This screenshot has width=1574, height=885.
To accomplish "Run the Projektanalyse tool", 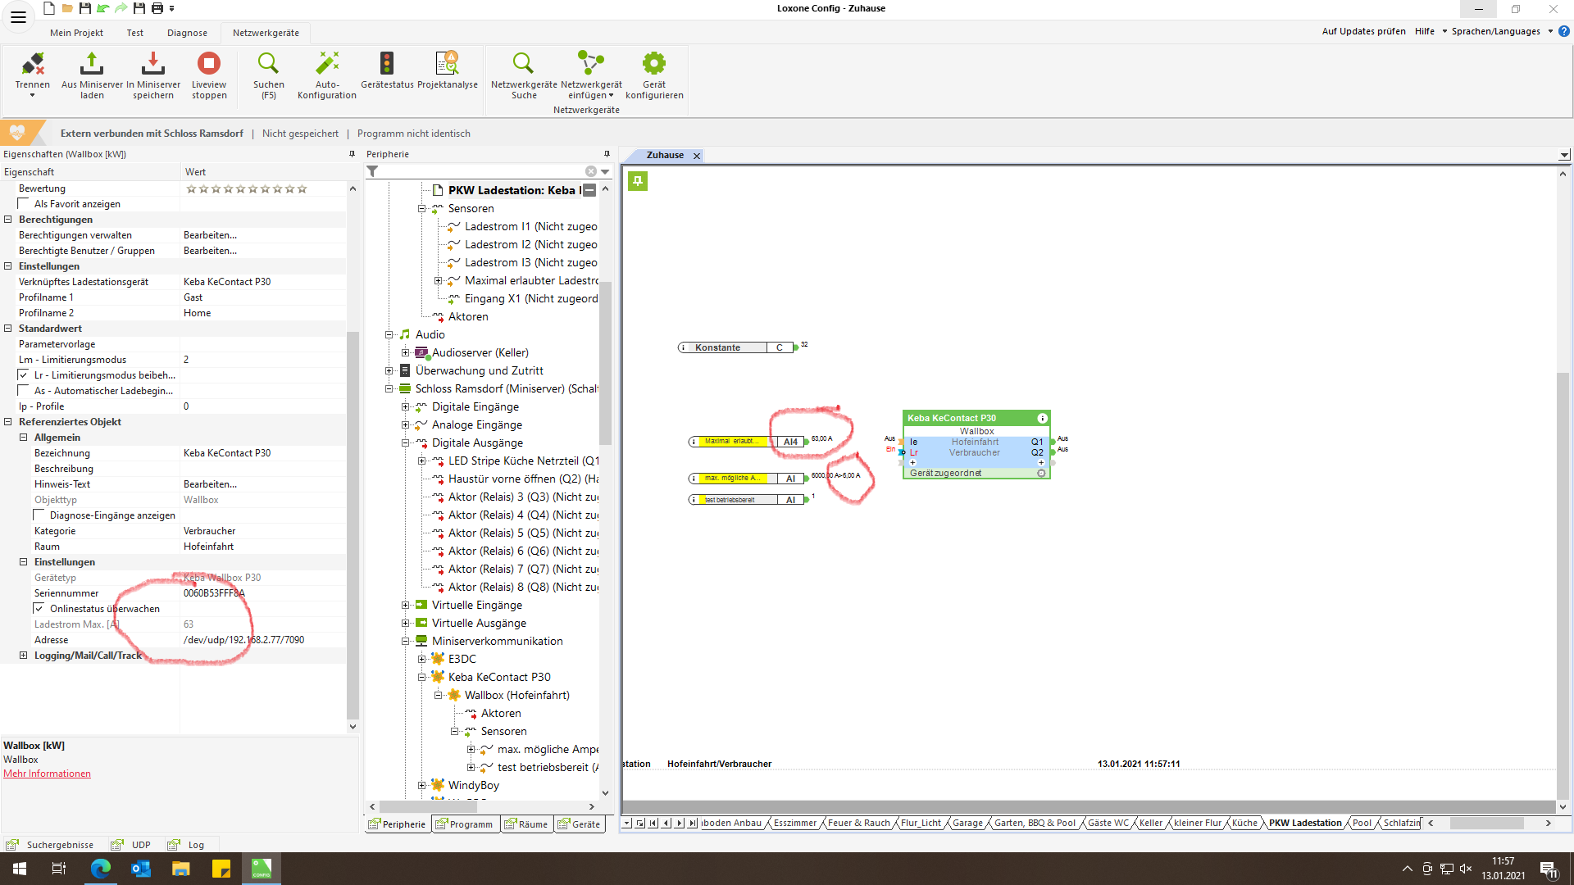I will (447, 64).
